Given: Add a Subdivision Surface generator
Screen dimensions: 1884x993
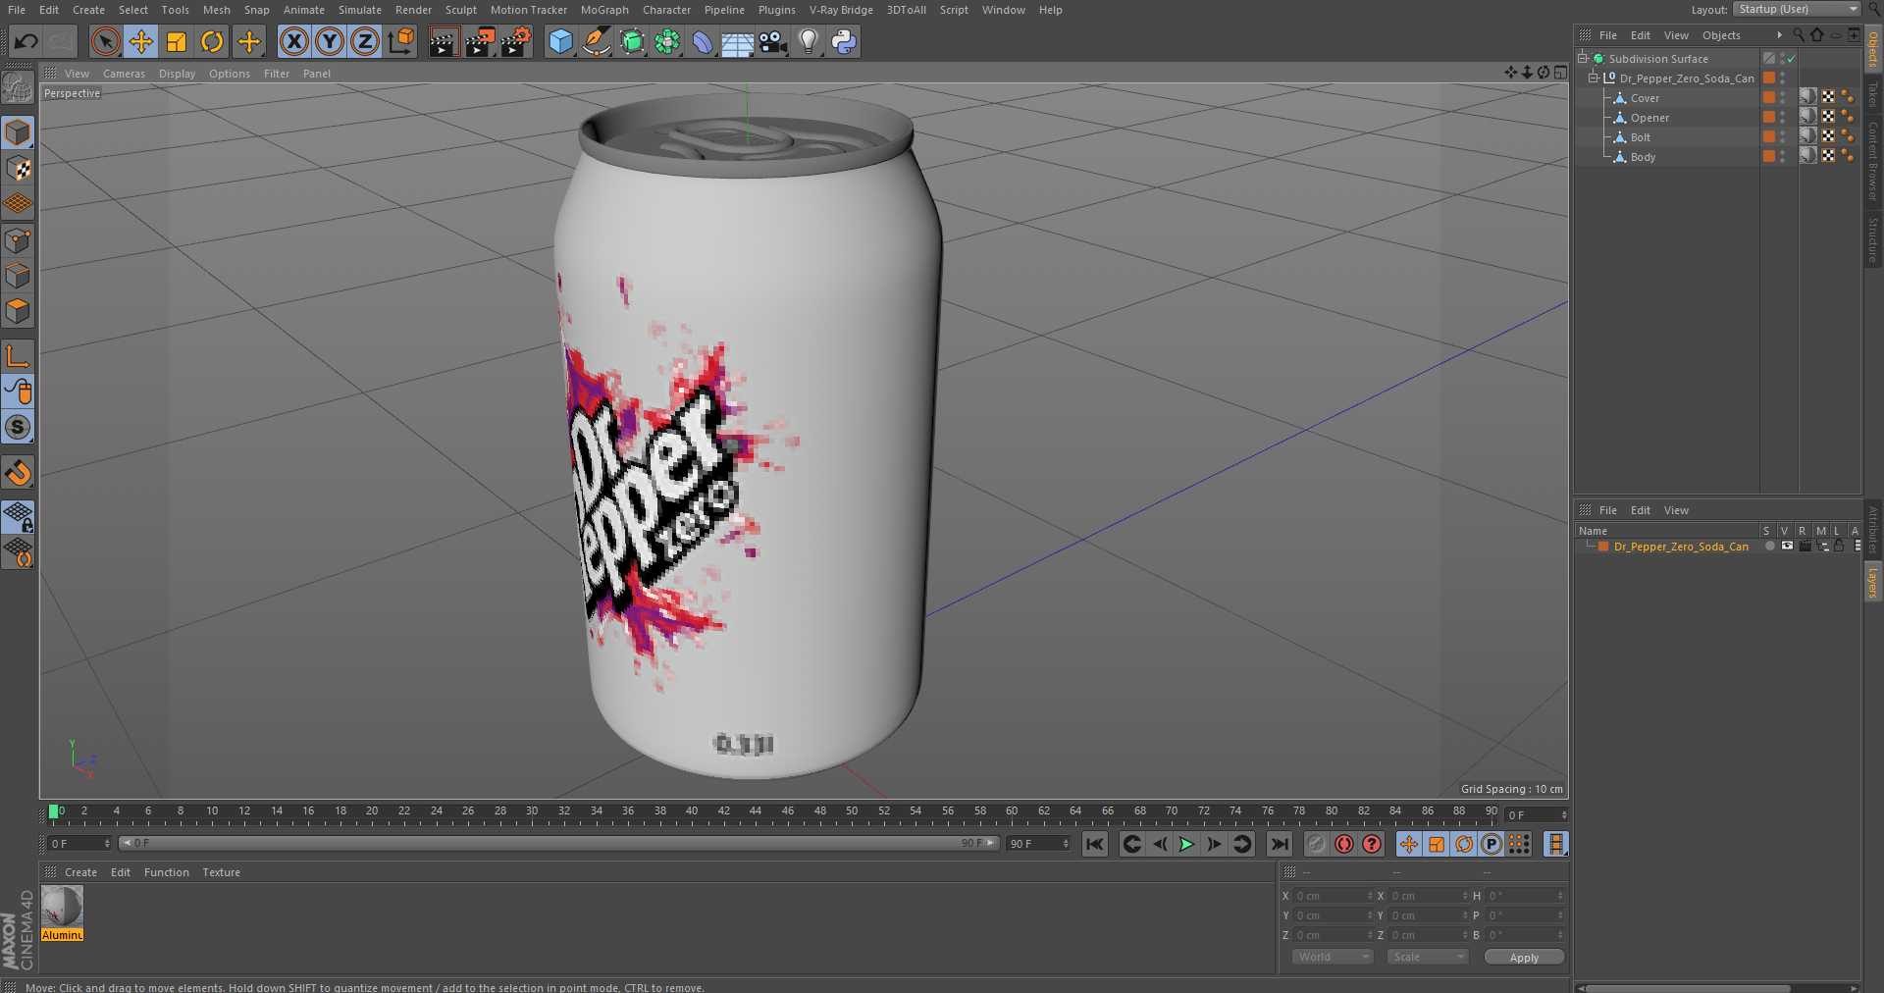Looking at the screenshot, I should pyautogui.click(x=632, y=41).
